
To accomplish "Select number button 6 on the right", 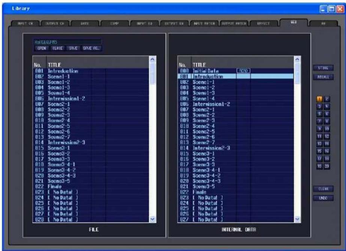I will [327, 114].
